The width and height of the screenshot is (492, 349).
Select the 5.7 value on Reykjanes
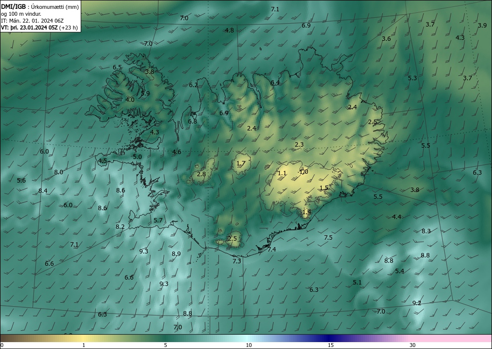[158, 221]
